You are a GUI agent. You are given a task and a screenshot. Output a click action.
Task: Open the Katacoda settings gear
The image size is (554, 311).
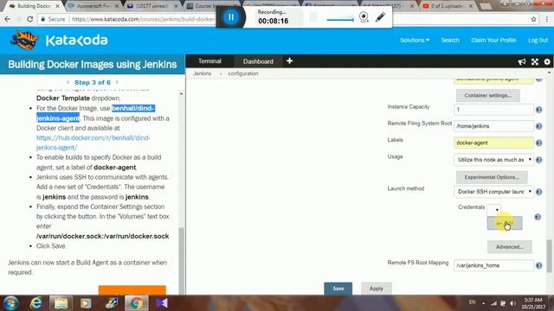547,61
